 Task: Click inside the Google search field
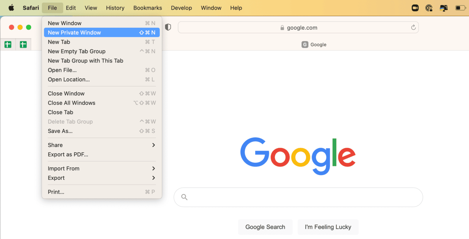(298, 197)
